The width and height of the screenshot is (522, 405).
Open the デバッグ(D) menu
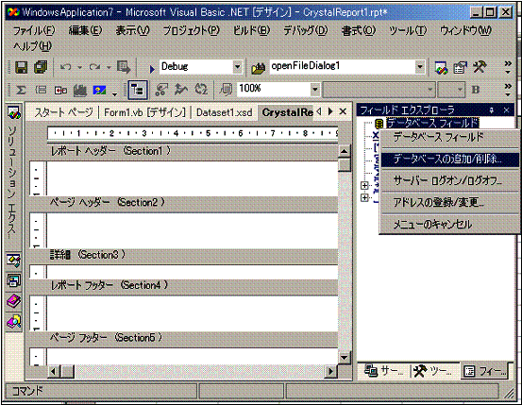coord(306,30)
